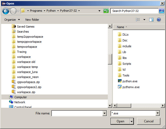Expand the file type *.exe dropdown

tap(158, 113)
